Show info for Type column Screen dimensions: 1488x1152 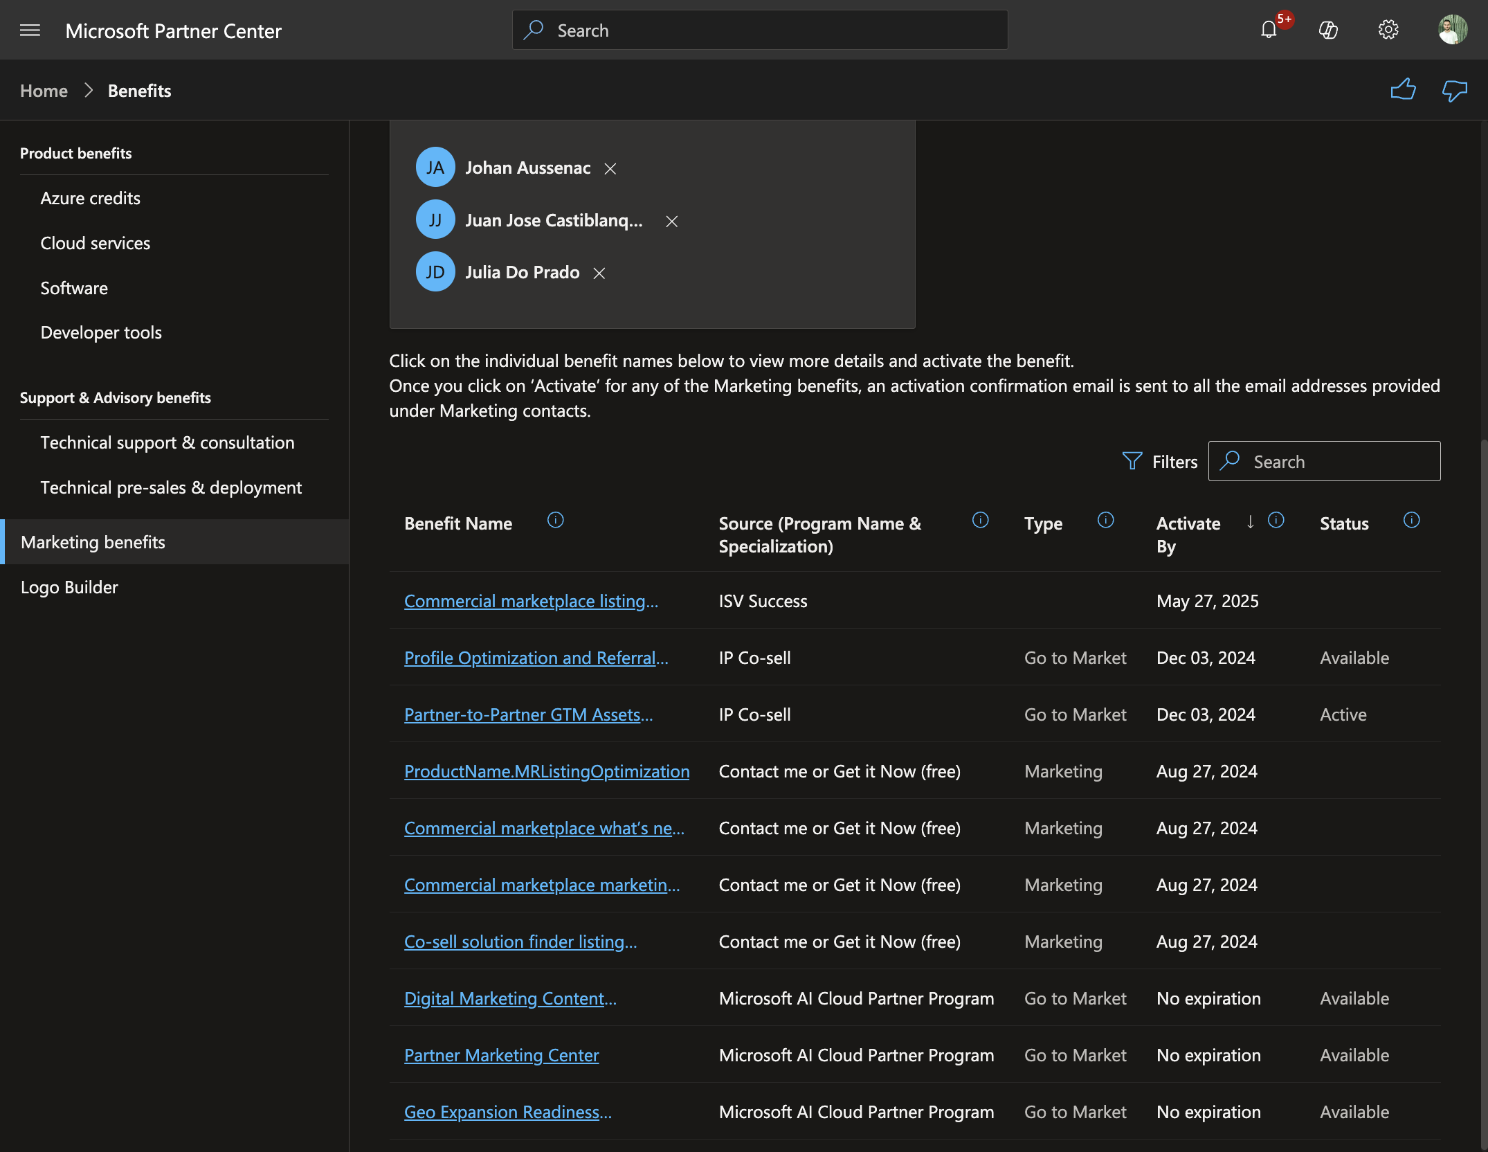pos(1105,520)
